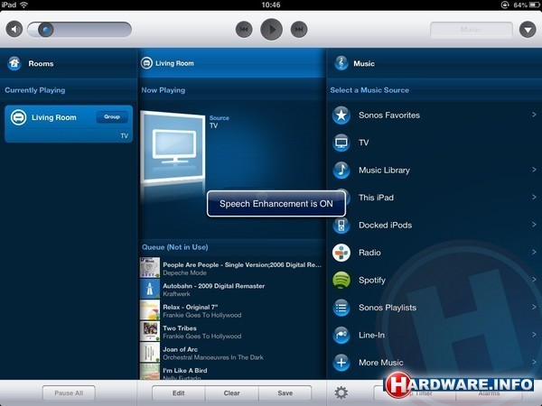Open the settings gear icon
The width and height of the screenshot is (542, 406).
point(341,392)
